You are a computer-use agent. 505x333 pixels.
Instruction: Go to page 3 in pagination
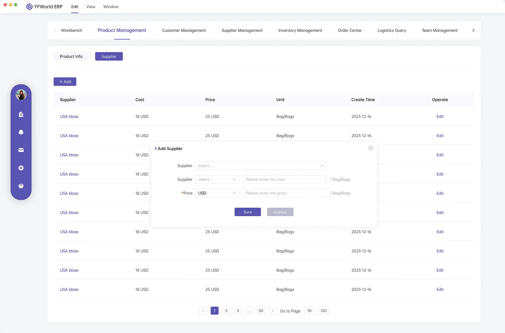(x=238, y=311)
